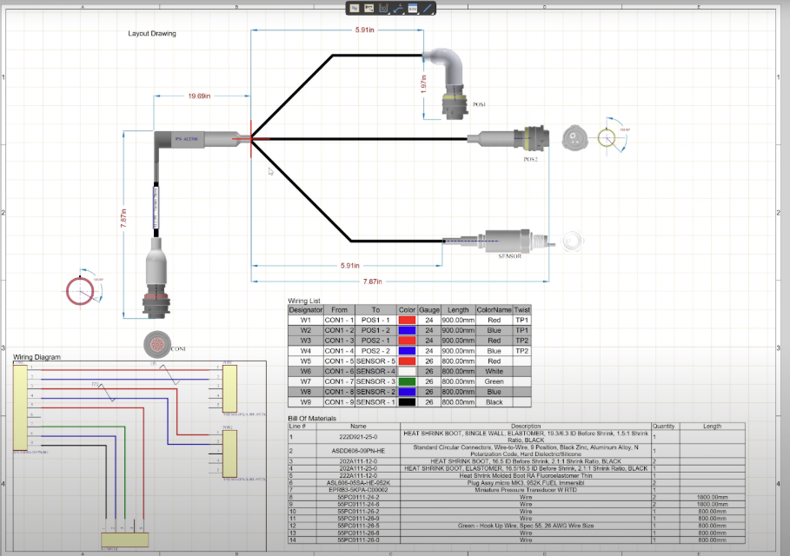
Task: Select BOM part name 222D921-25-0
Action: (x=358, y=437)
